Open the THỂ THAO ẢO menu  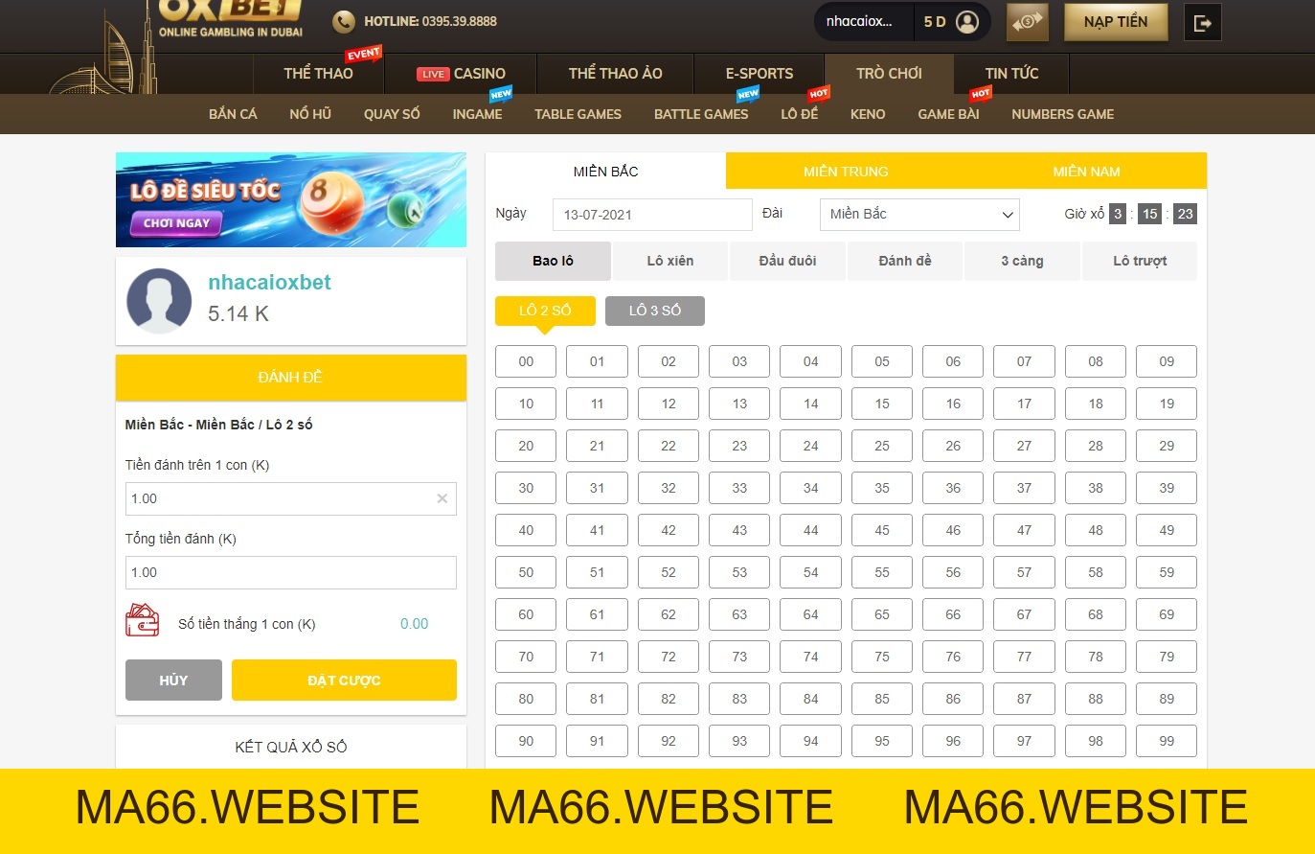615,73
